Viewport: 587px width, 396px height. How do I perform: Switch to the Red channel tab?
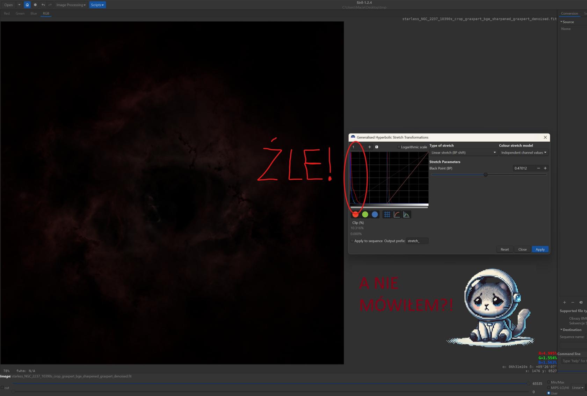click(x=7, y=14)
